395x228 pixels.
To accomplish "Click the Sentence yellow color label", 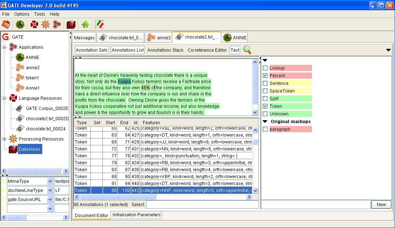I will tap(290, 83).
